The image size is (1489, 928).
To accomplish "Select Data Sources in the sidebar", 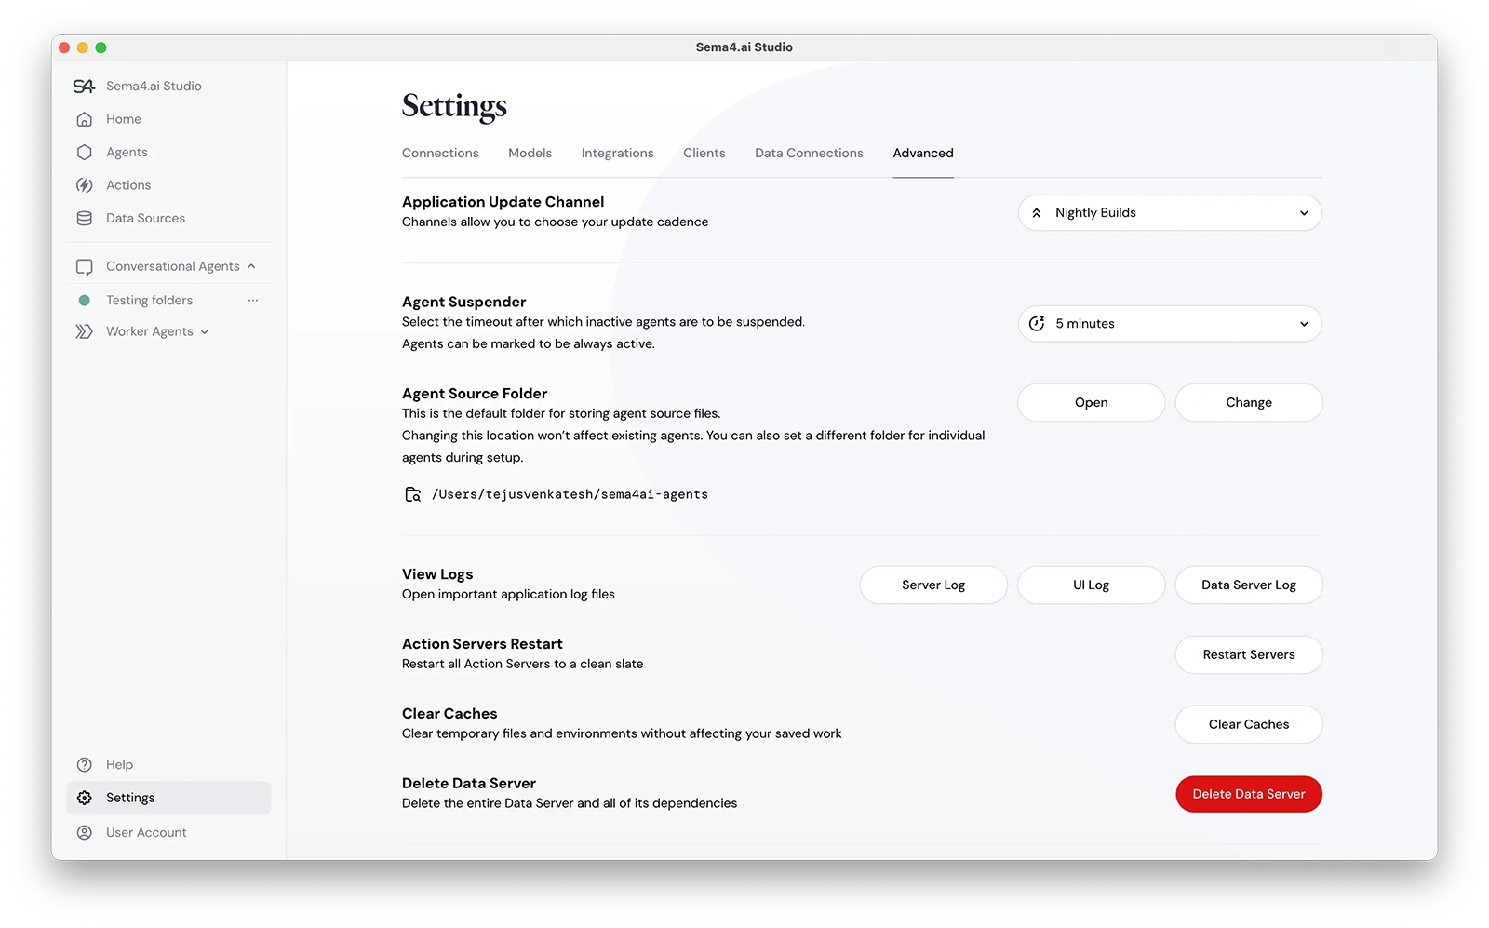I will [x=145, y=218].
